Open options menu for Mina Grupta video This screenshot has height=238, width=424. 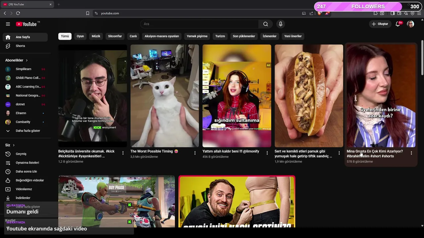tap(411, 153)
